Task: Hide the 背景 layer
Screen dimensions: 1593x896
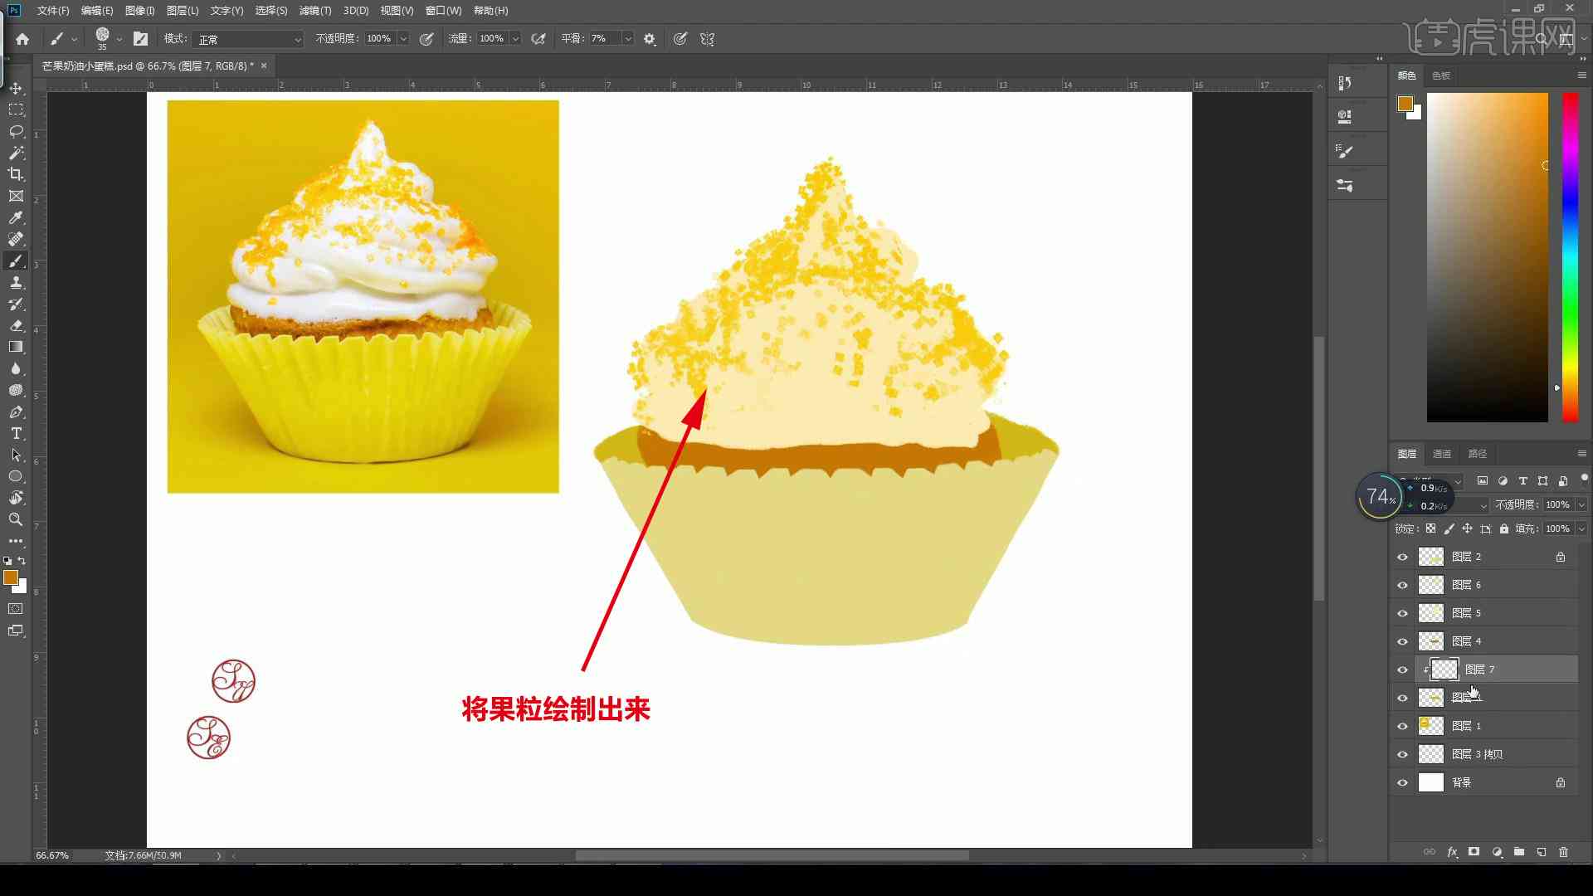Action: coord(1401,782)
